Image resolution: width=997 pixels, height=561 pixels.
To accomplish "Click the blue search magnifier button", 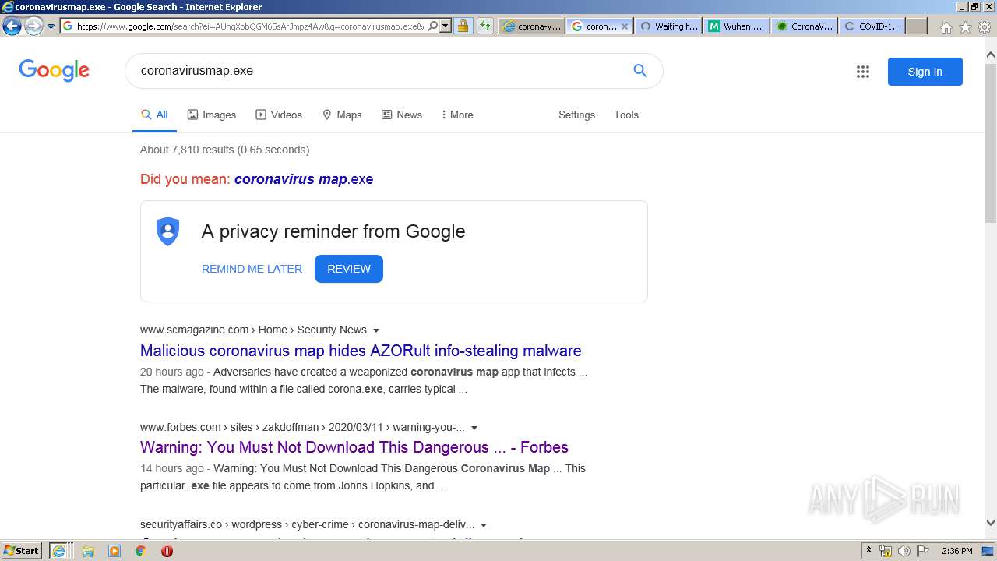I will pos(640,71).
